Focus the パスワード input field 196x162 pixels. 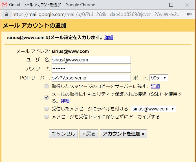pos(91,69)
